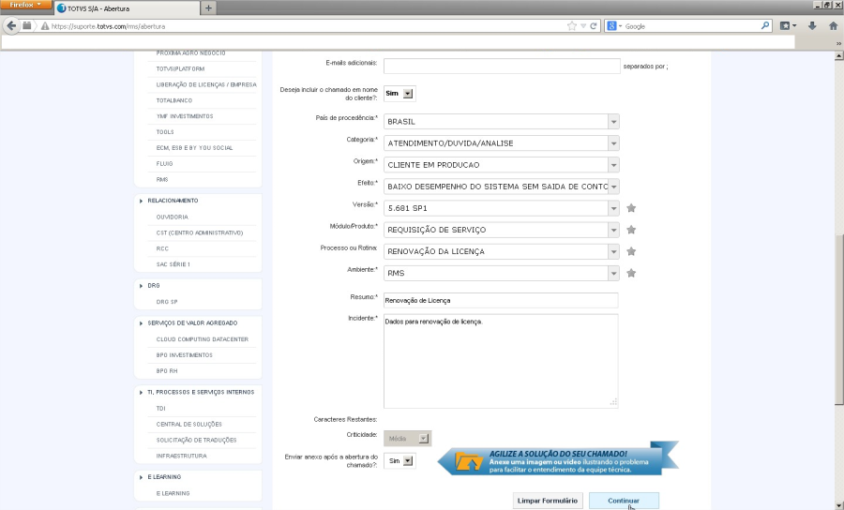Screen dimensions: 844x510
Task: Open TOTALBANCO sidebar link
Action: coord(173,100)
